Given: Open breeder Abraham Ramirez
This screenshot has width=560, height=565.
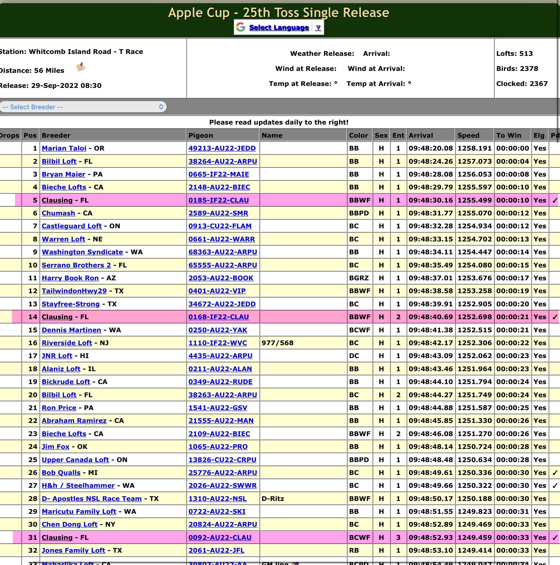Looking at the screenshot, I should pyautogui.click(x=74, y=421).
